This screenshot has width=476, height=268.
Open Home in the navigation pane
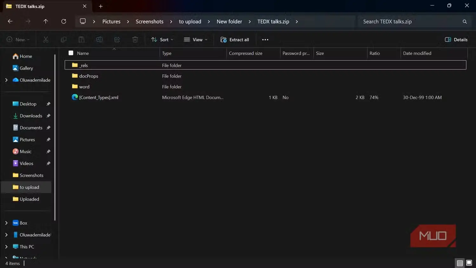coord(26,56)
